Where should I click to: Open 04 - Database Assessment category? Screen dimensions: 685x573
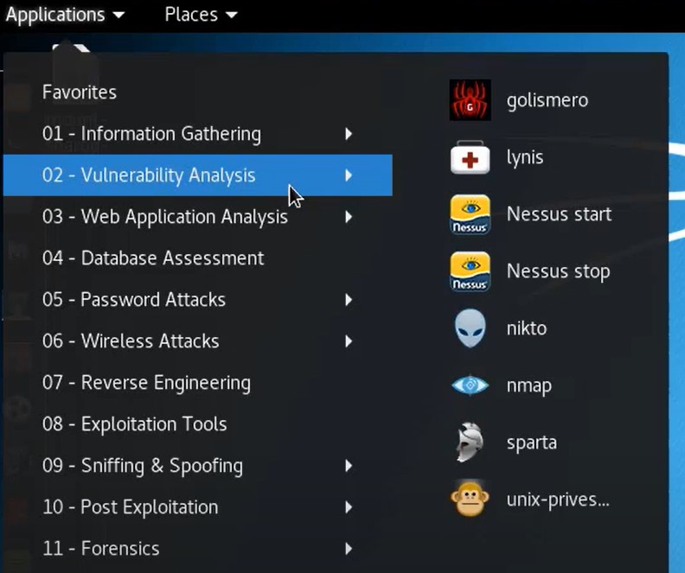click(197, 258)
